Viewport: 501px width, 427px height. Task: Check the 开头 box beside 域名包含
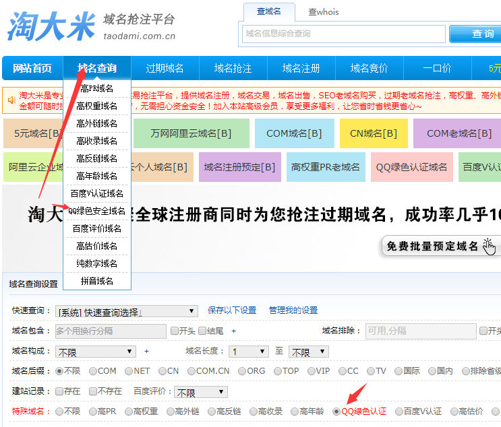tap(175, 331)
